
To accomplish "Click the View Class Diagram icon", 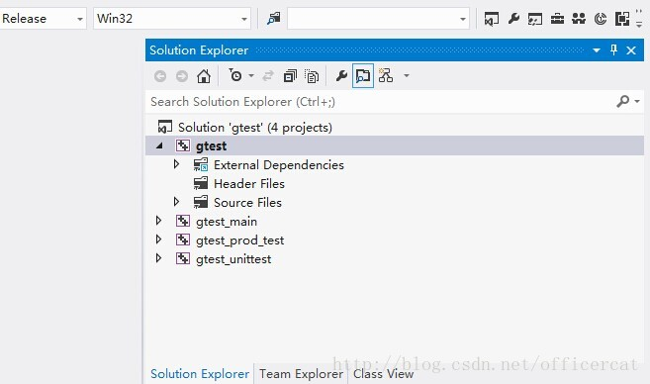I will pyautogui.click(x=386, y=75).
